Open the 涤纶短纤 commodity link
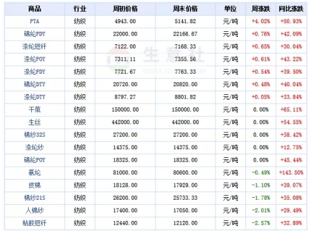This screenshot has height=234, width=311. (34, 47)
